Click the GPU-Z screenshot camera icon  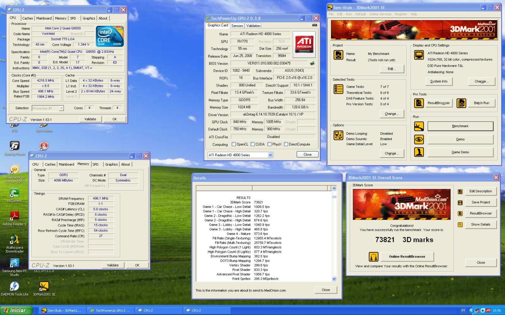point(314,25)
